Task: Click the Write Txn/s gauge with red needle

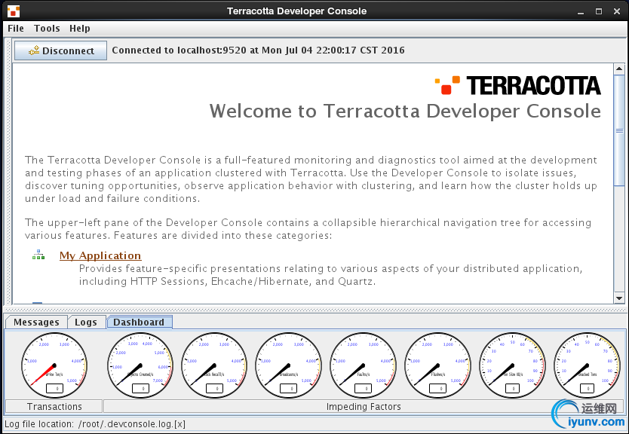Action: point(54,365)
